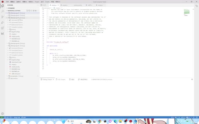Switch to the 入门 editor tab
This screenshot has width=199, height=124.
pyautogui.click(x=44, y=5)
